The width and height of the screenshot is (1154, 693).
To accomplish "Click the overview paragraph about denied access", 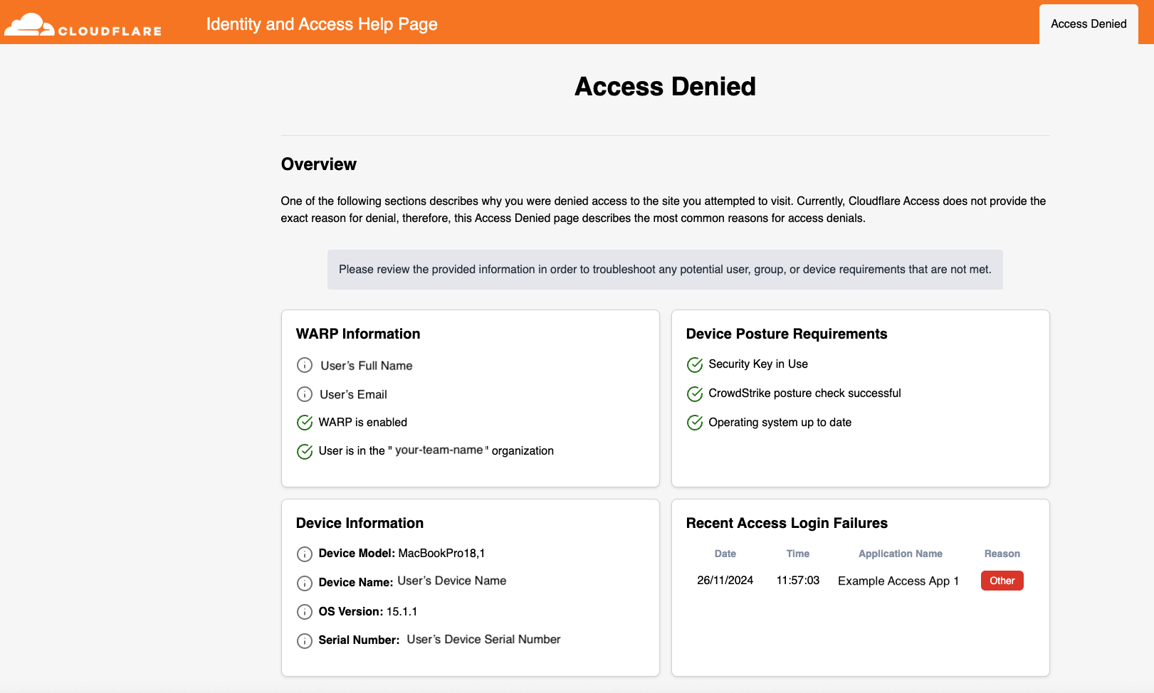I will click(663, 210).
